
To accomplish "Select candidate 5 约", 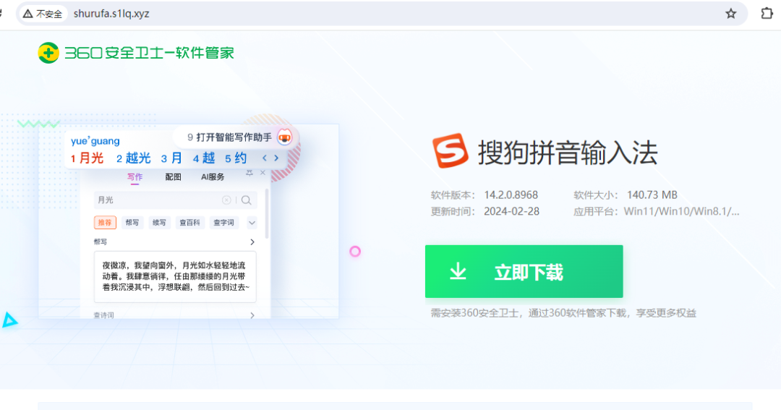I will [x=236, y=158].
